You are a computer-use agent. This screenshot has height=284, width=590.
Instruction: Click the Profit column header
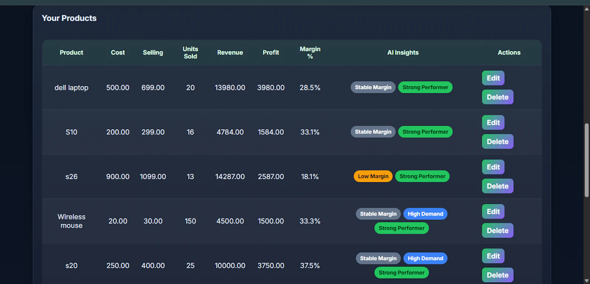tap(271, 53)
